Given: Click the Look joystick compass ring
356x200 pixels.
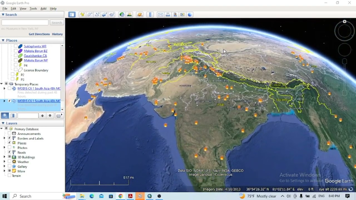Looking at the screenshot, I should point(345,31).
